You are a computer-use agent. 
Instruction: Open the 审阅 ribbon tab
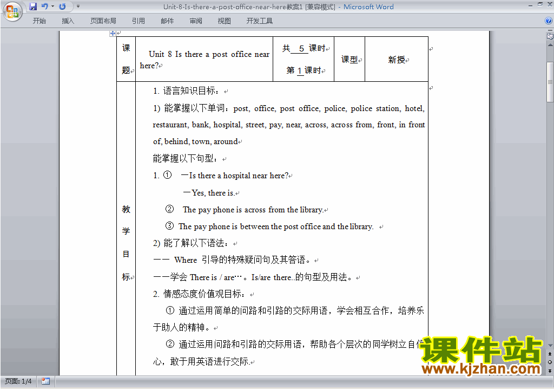coord(196,21)
